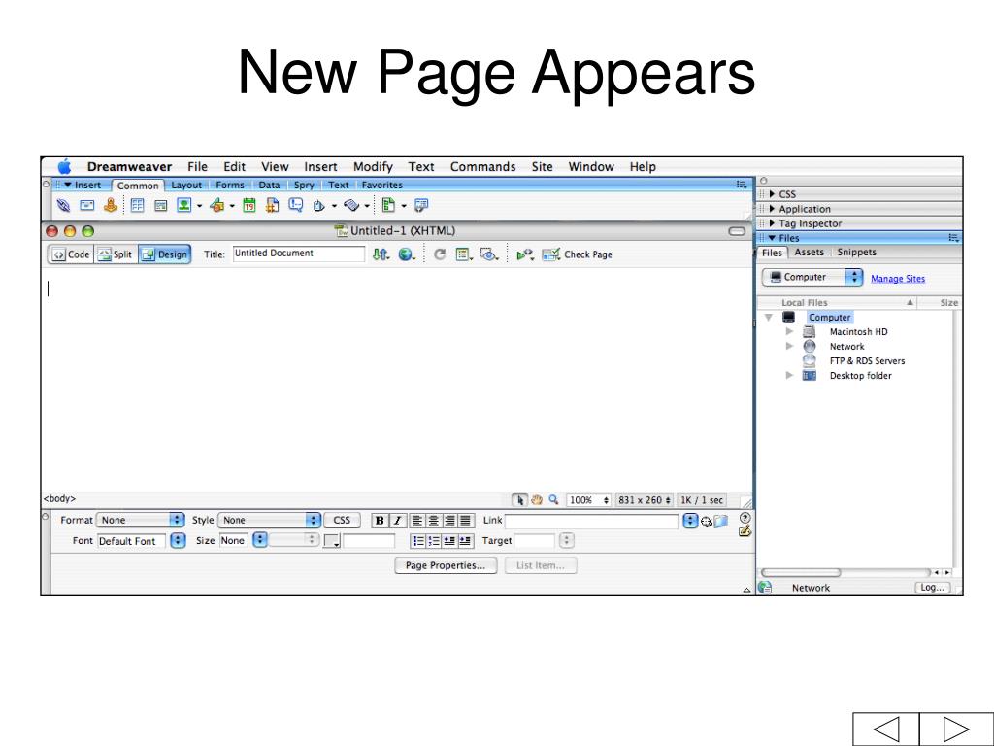The height and width of the screenshot is (746, 994).
Task: Open the Apple menu
Action: 65,167
